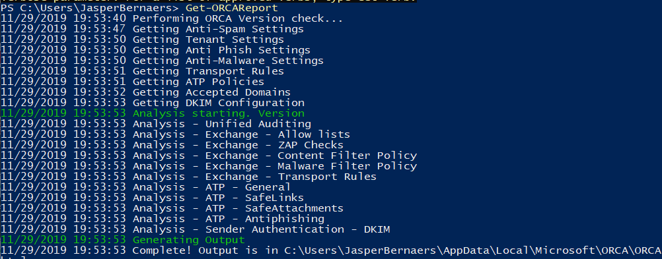Click the green 'Analysis starting. Version' line
The height and width of the screenshot is (259, 662).
coord(153,113)
